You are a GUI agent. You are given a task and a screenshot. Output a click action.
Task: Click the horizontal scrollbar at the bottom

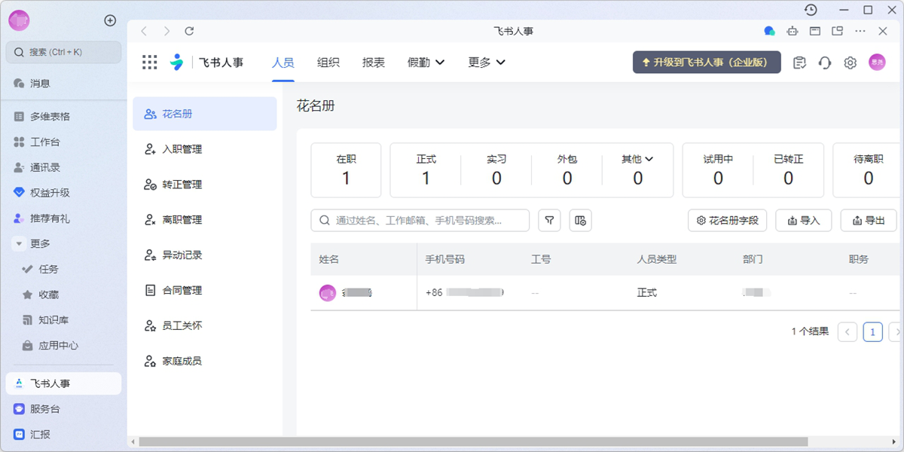[x=473, y=442]
